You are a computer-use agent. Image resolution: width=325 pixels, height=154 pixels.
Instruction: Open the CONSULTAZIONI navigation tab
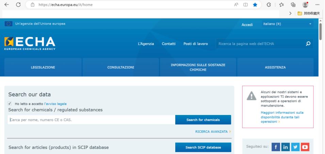[120, 68]
